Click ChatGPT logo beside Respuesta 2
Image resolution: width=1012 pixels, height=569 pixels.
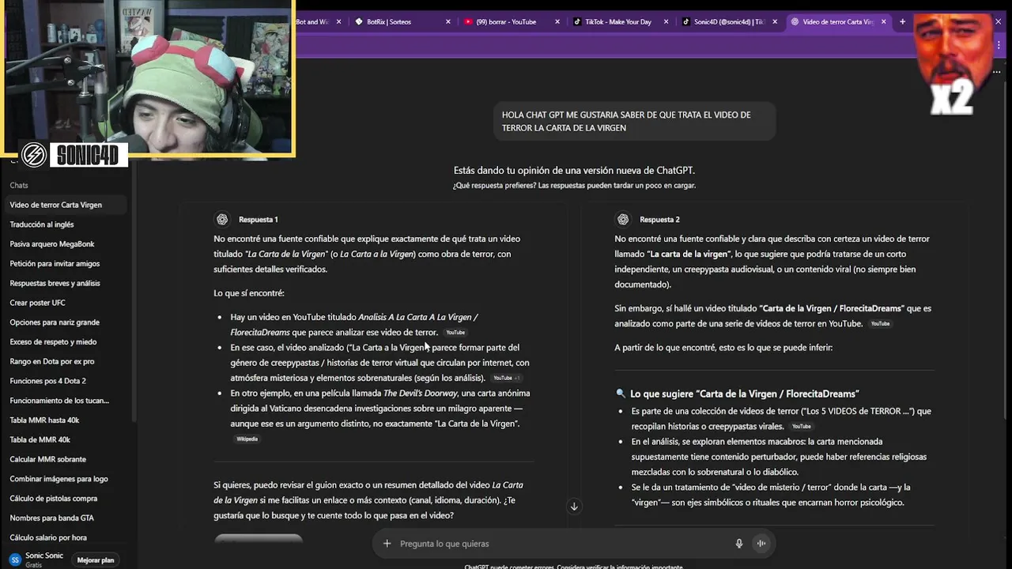[x=623, y=220]
